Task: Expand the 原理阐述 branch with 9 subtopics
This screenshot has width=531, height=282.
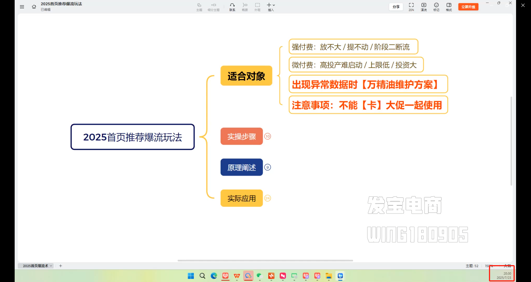Action: coord(267,167)
